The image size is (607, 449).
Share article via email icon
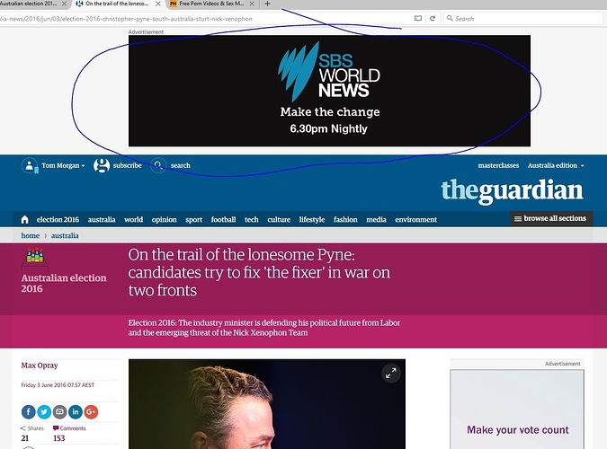pos(59,412)
